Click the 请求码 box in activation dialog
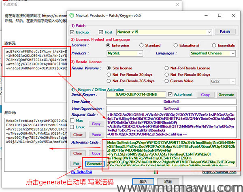The image size is (243, 192). [36, 75]
